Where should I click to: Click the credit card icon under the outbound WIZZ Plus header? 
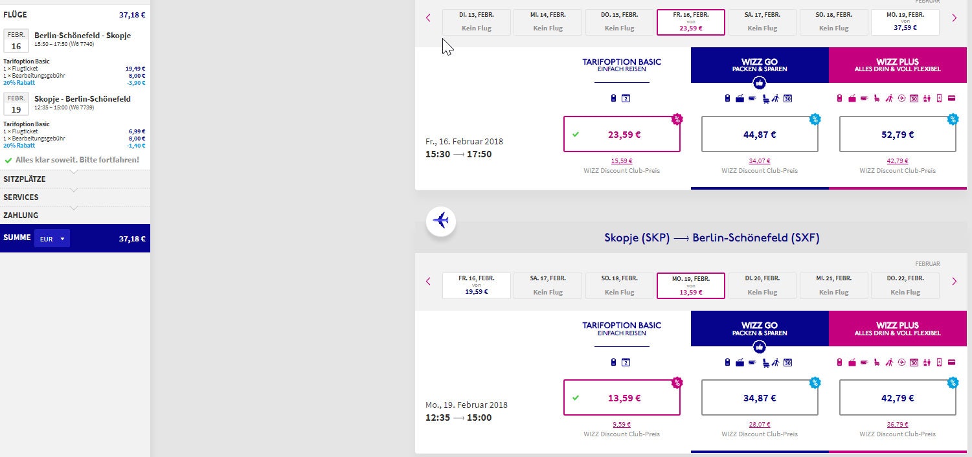point(952,98)
